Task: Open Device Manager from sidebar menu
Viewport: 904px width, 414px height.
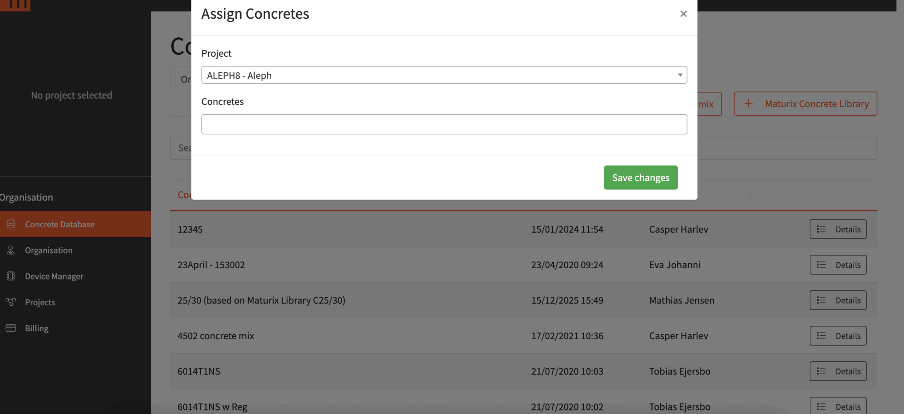Action: [x=54, y=276]
